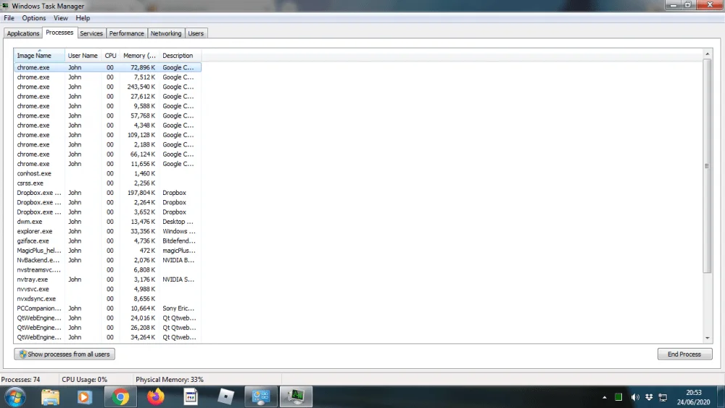Image resolution: width=725 pixels, height=408 pixels.
Task: Open the volume speaker tray icon
Action: point(635,397)
